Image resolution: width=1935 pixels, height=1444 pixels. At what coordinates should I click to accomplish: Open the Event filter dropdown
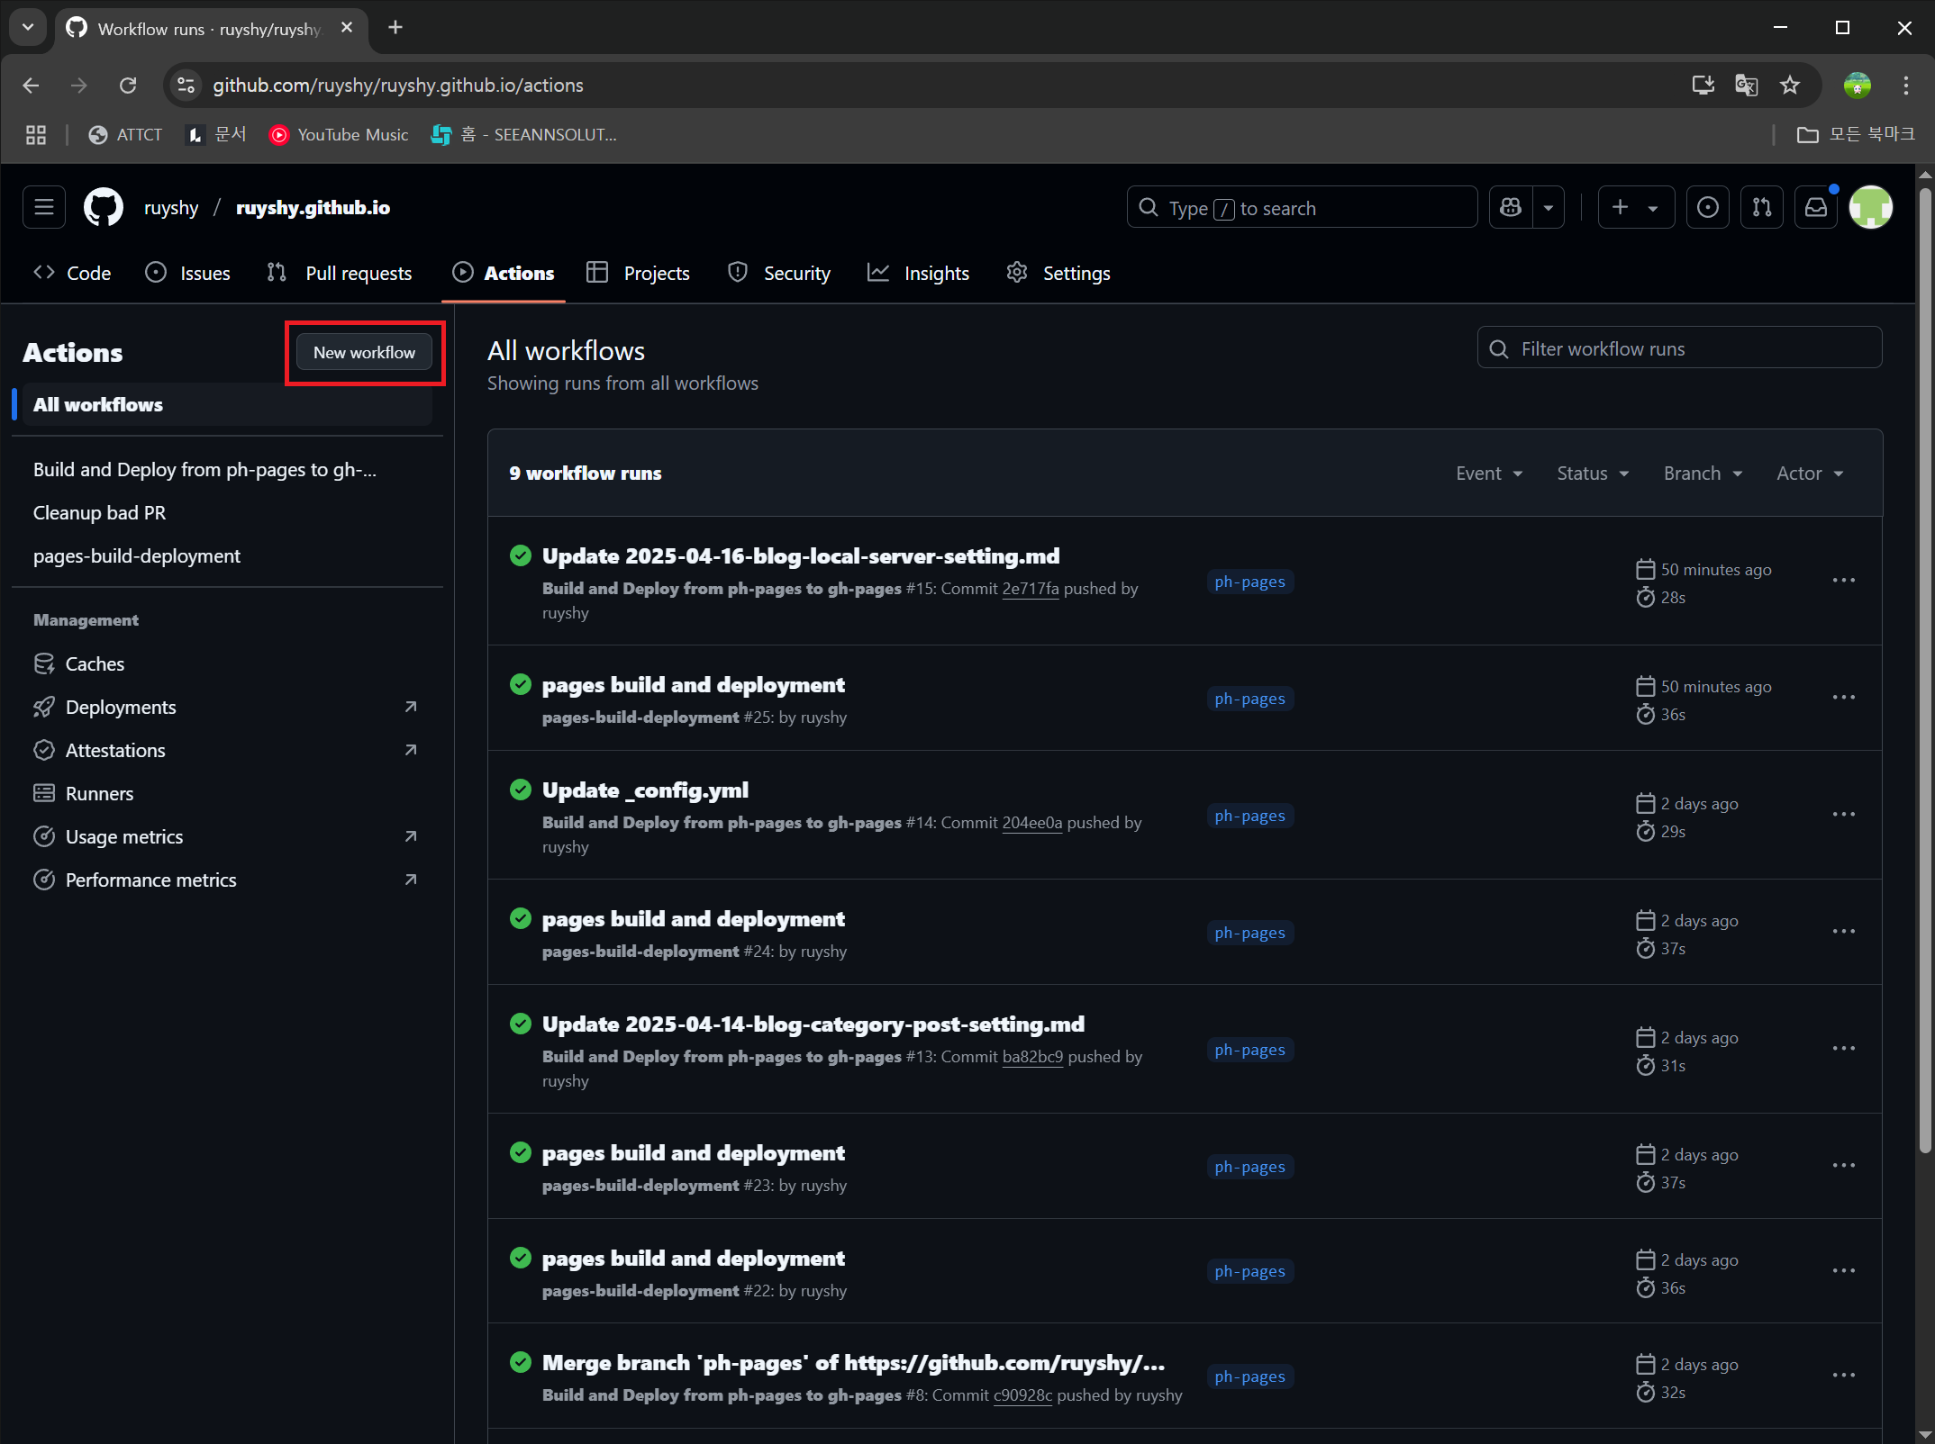1487,473
